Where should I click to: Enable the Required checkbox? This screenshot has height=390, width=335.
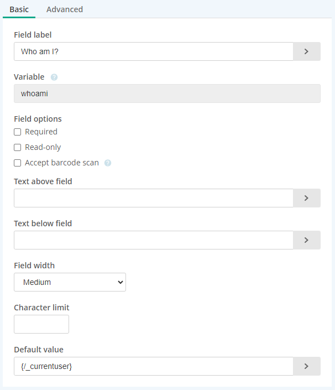[x=18, y=132]
